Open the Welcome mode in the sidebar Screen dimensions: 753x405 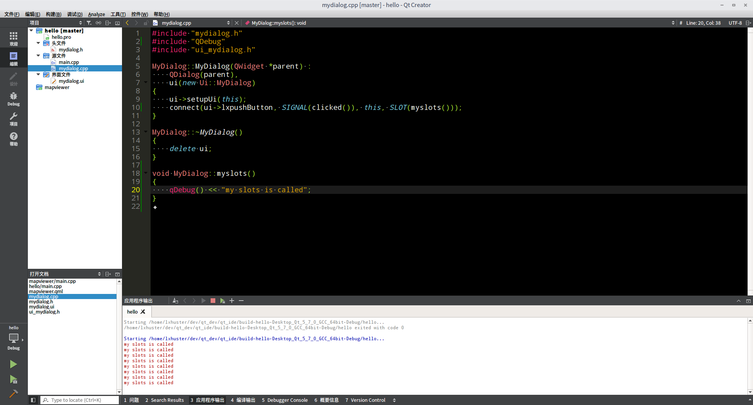[13, 38]
